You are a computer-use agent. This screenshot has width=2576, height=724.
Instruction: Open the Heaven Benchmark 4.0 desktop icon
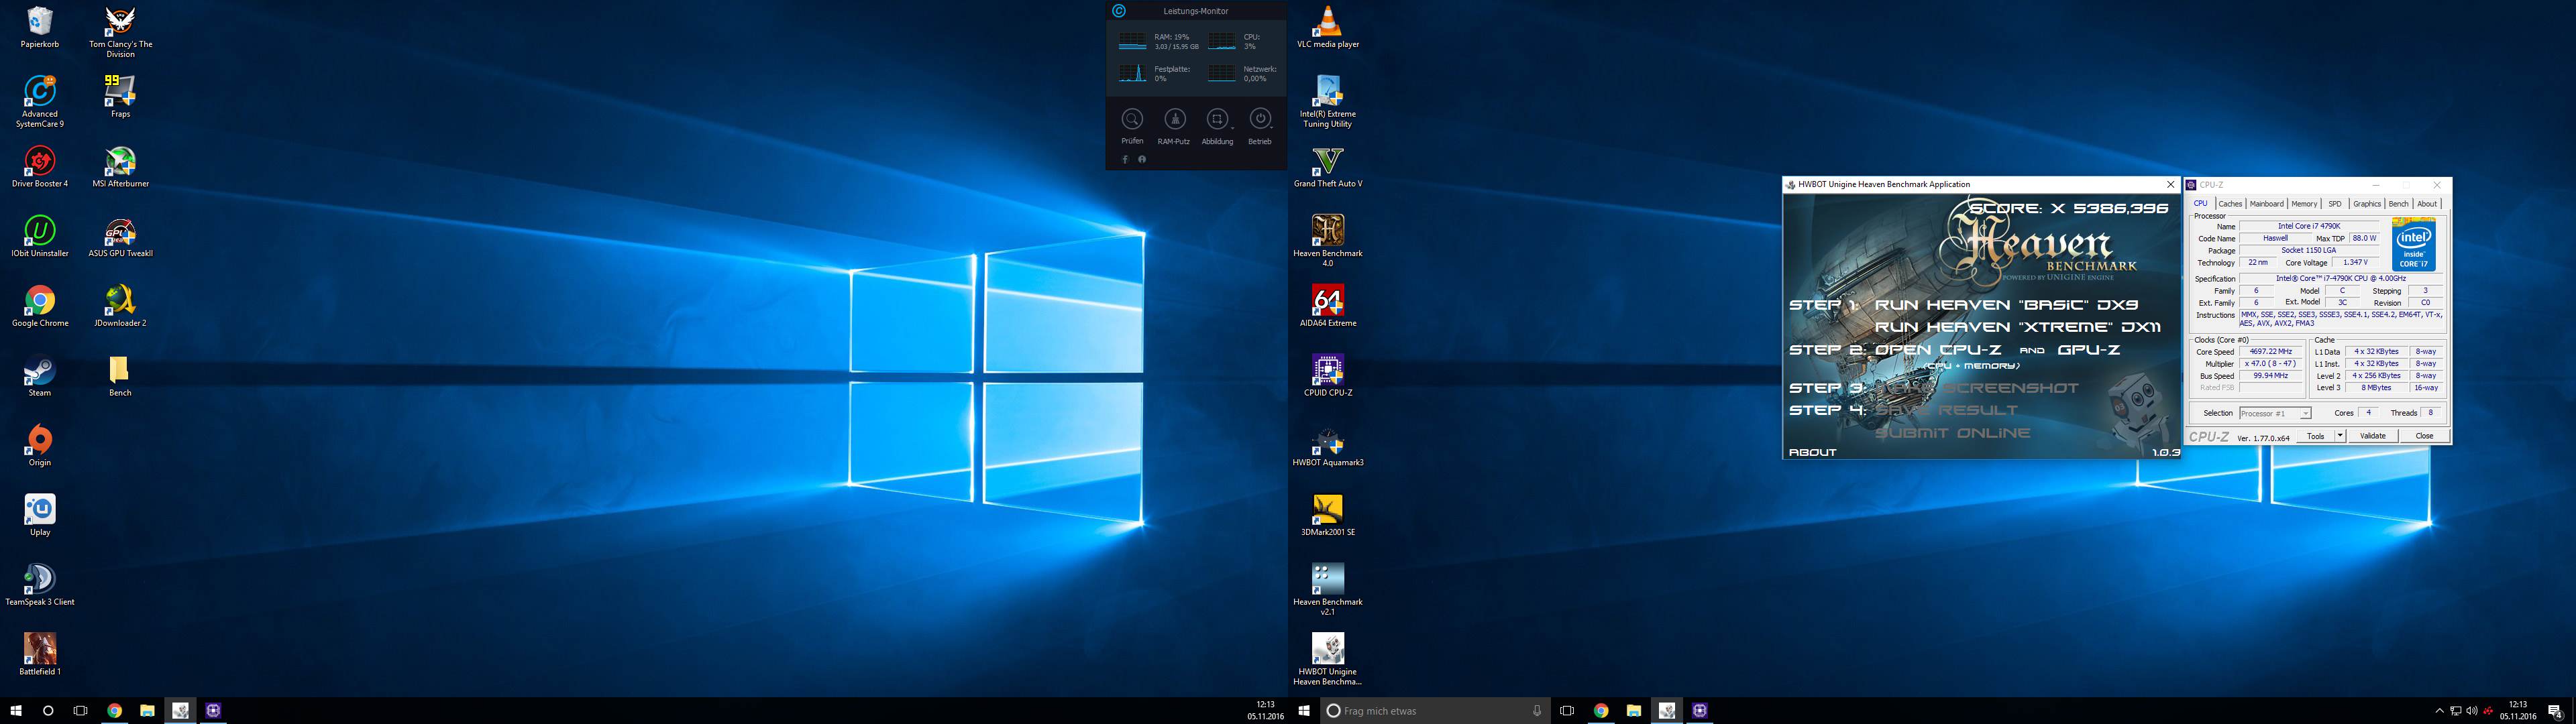point(1328,241)
